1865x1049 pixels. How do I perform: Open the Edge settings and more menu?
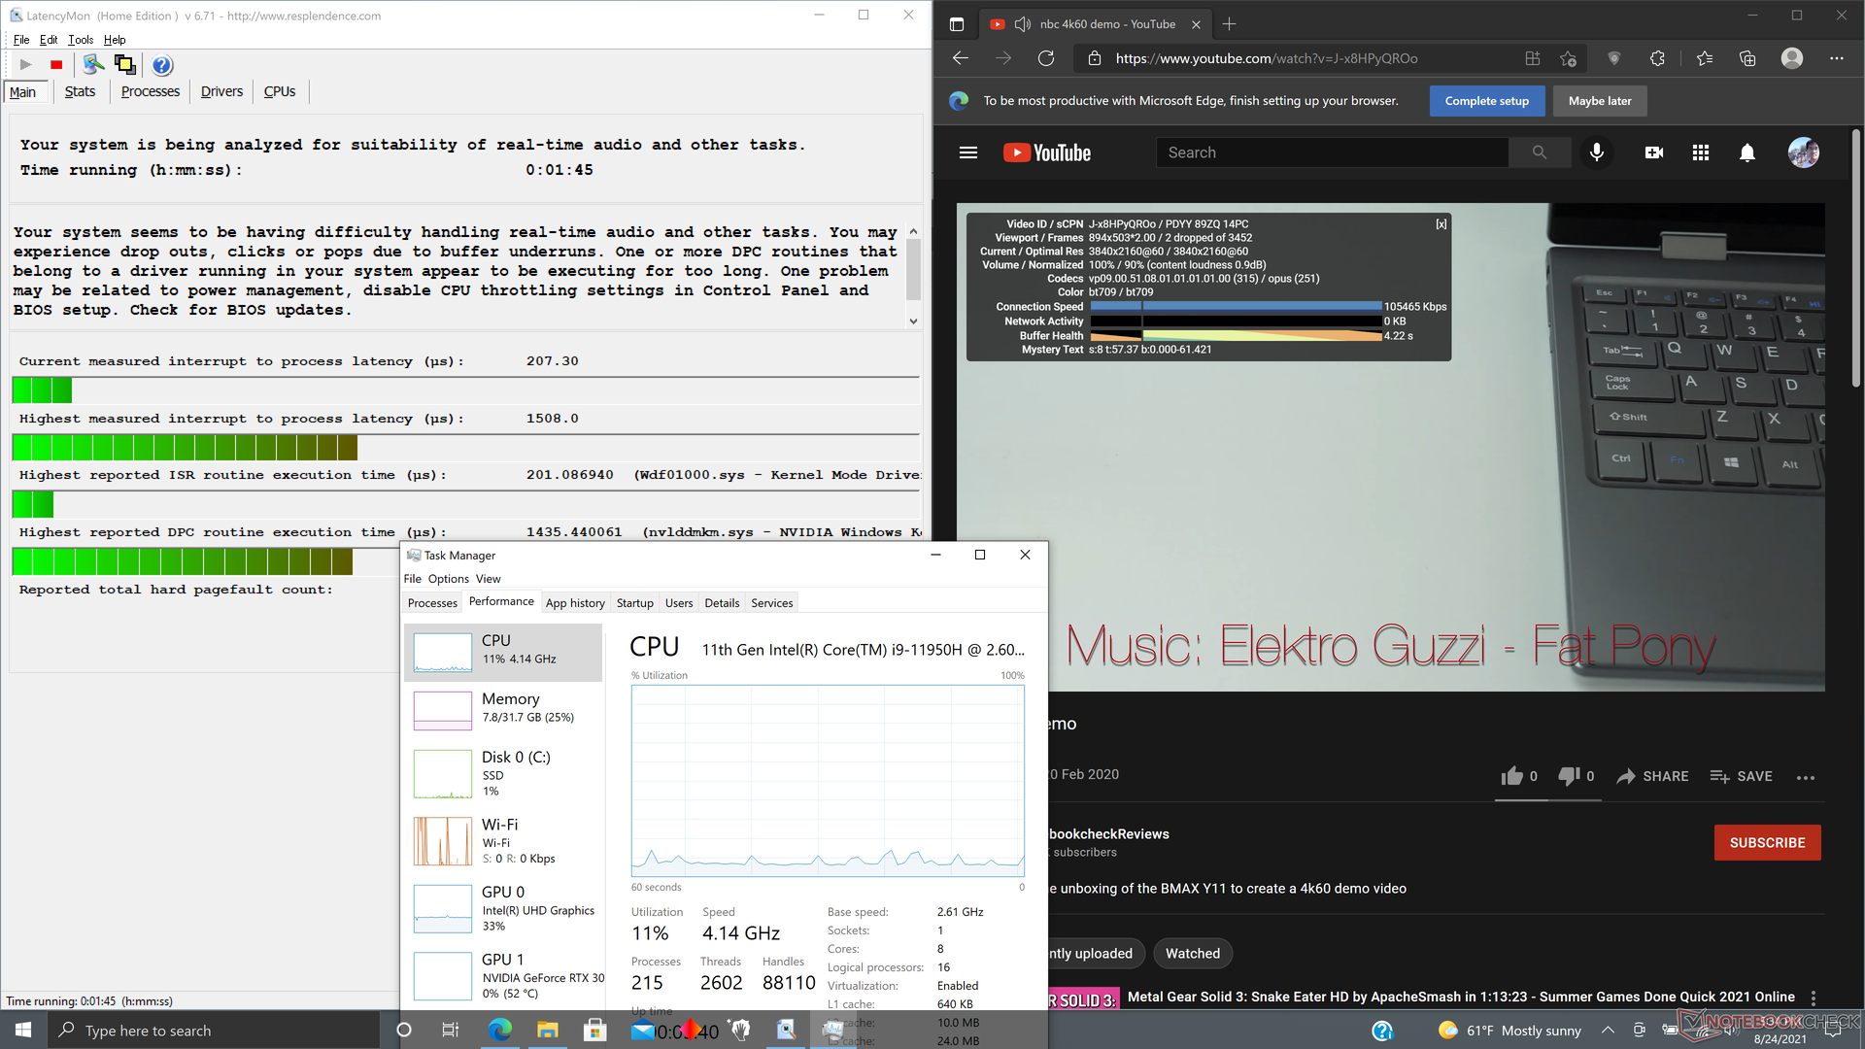point(1836,58)
